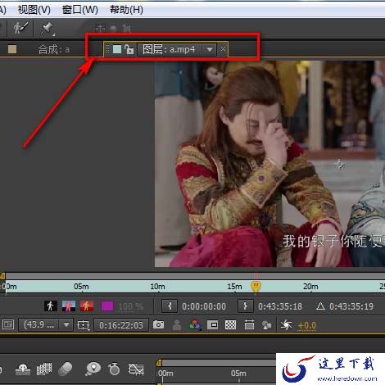Set in point button at 0:00:00:00
Image resolution: width=385 pixels, height=385 pixels.
coord(170,306)
